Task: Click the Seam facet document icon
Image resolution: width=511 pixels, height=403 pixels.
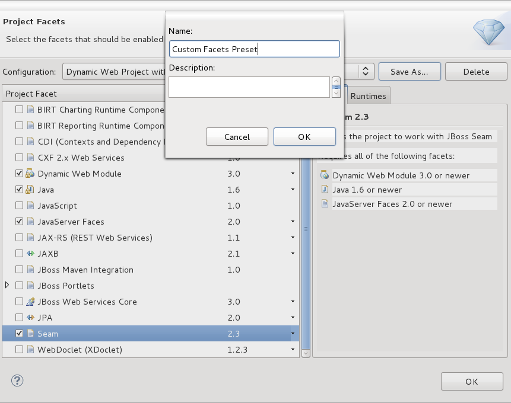Action: tap(30, 334)
